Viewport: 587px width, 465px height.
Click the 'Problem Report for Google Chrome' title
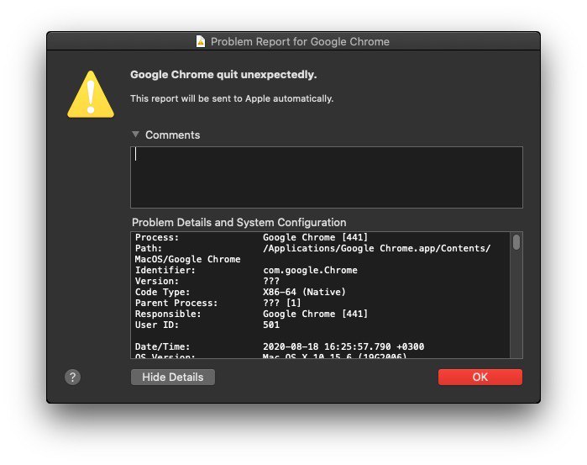(x=300, y=42)
